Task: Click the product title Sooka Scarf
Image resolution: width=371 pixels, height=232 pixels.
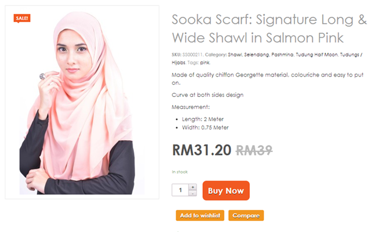Action: (269, 28)
